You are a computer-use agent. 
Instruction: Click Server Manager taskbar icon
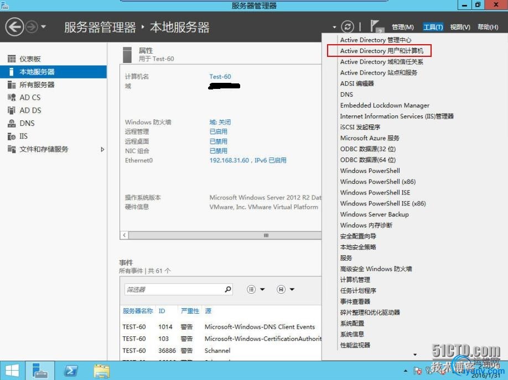pos(40,371)
